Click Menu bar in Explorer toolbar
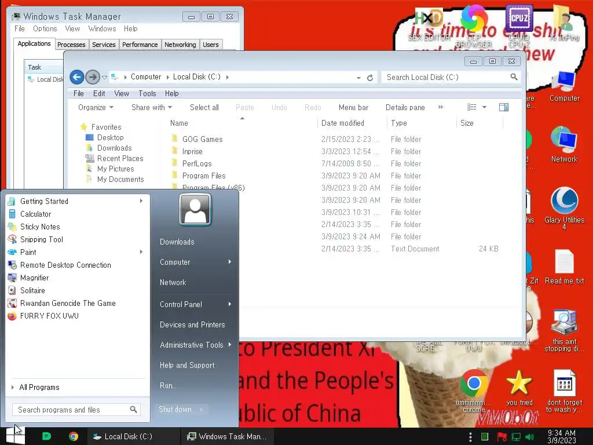The image size is (593, 445). click(x=354, y=107)
